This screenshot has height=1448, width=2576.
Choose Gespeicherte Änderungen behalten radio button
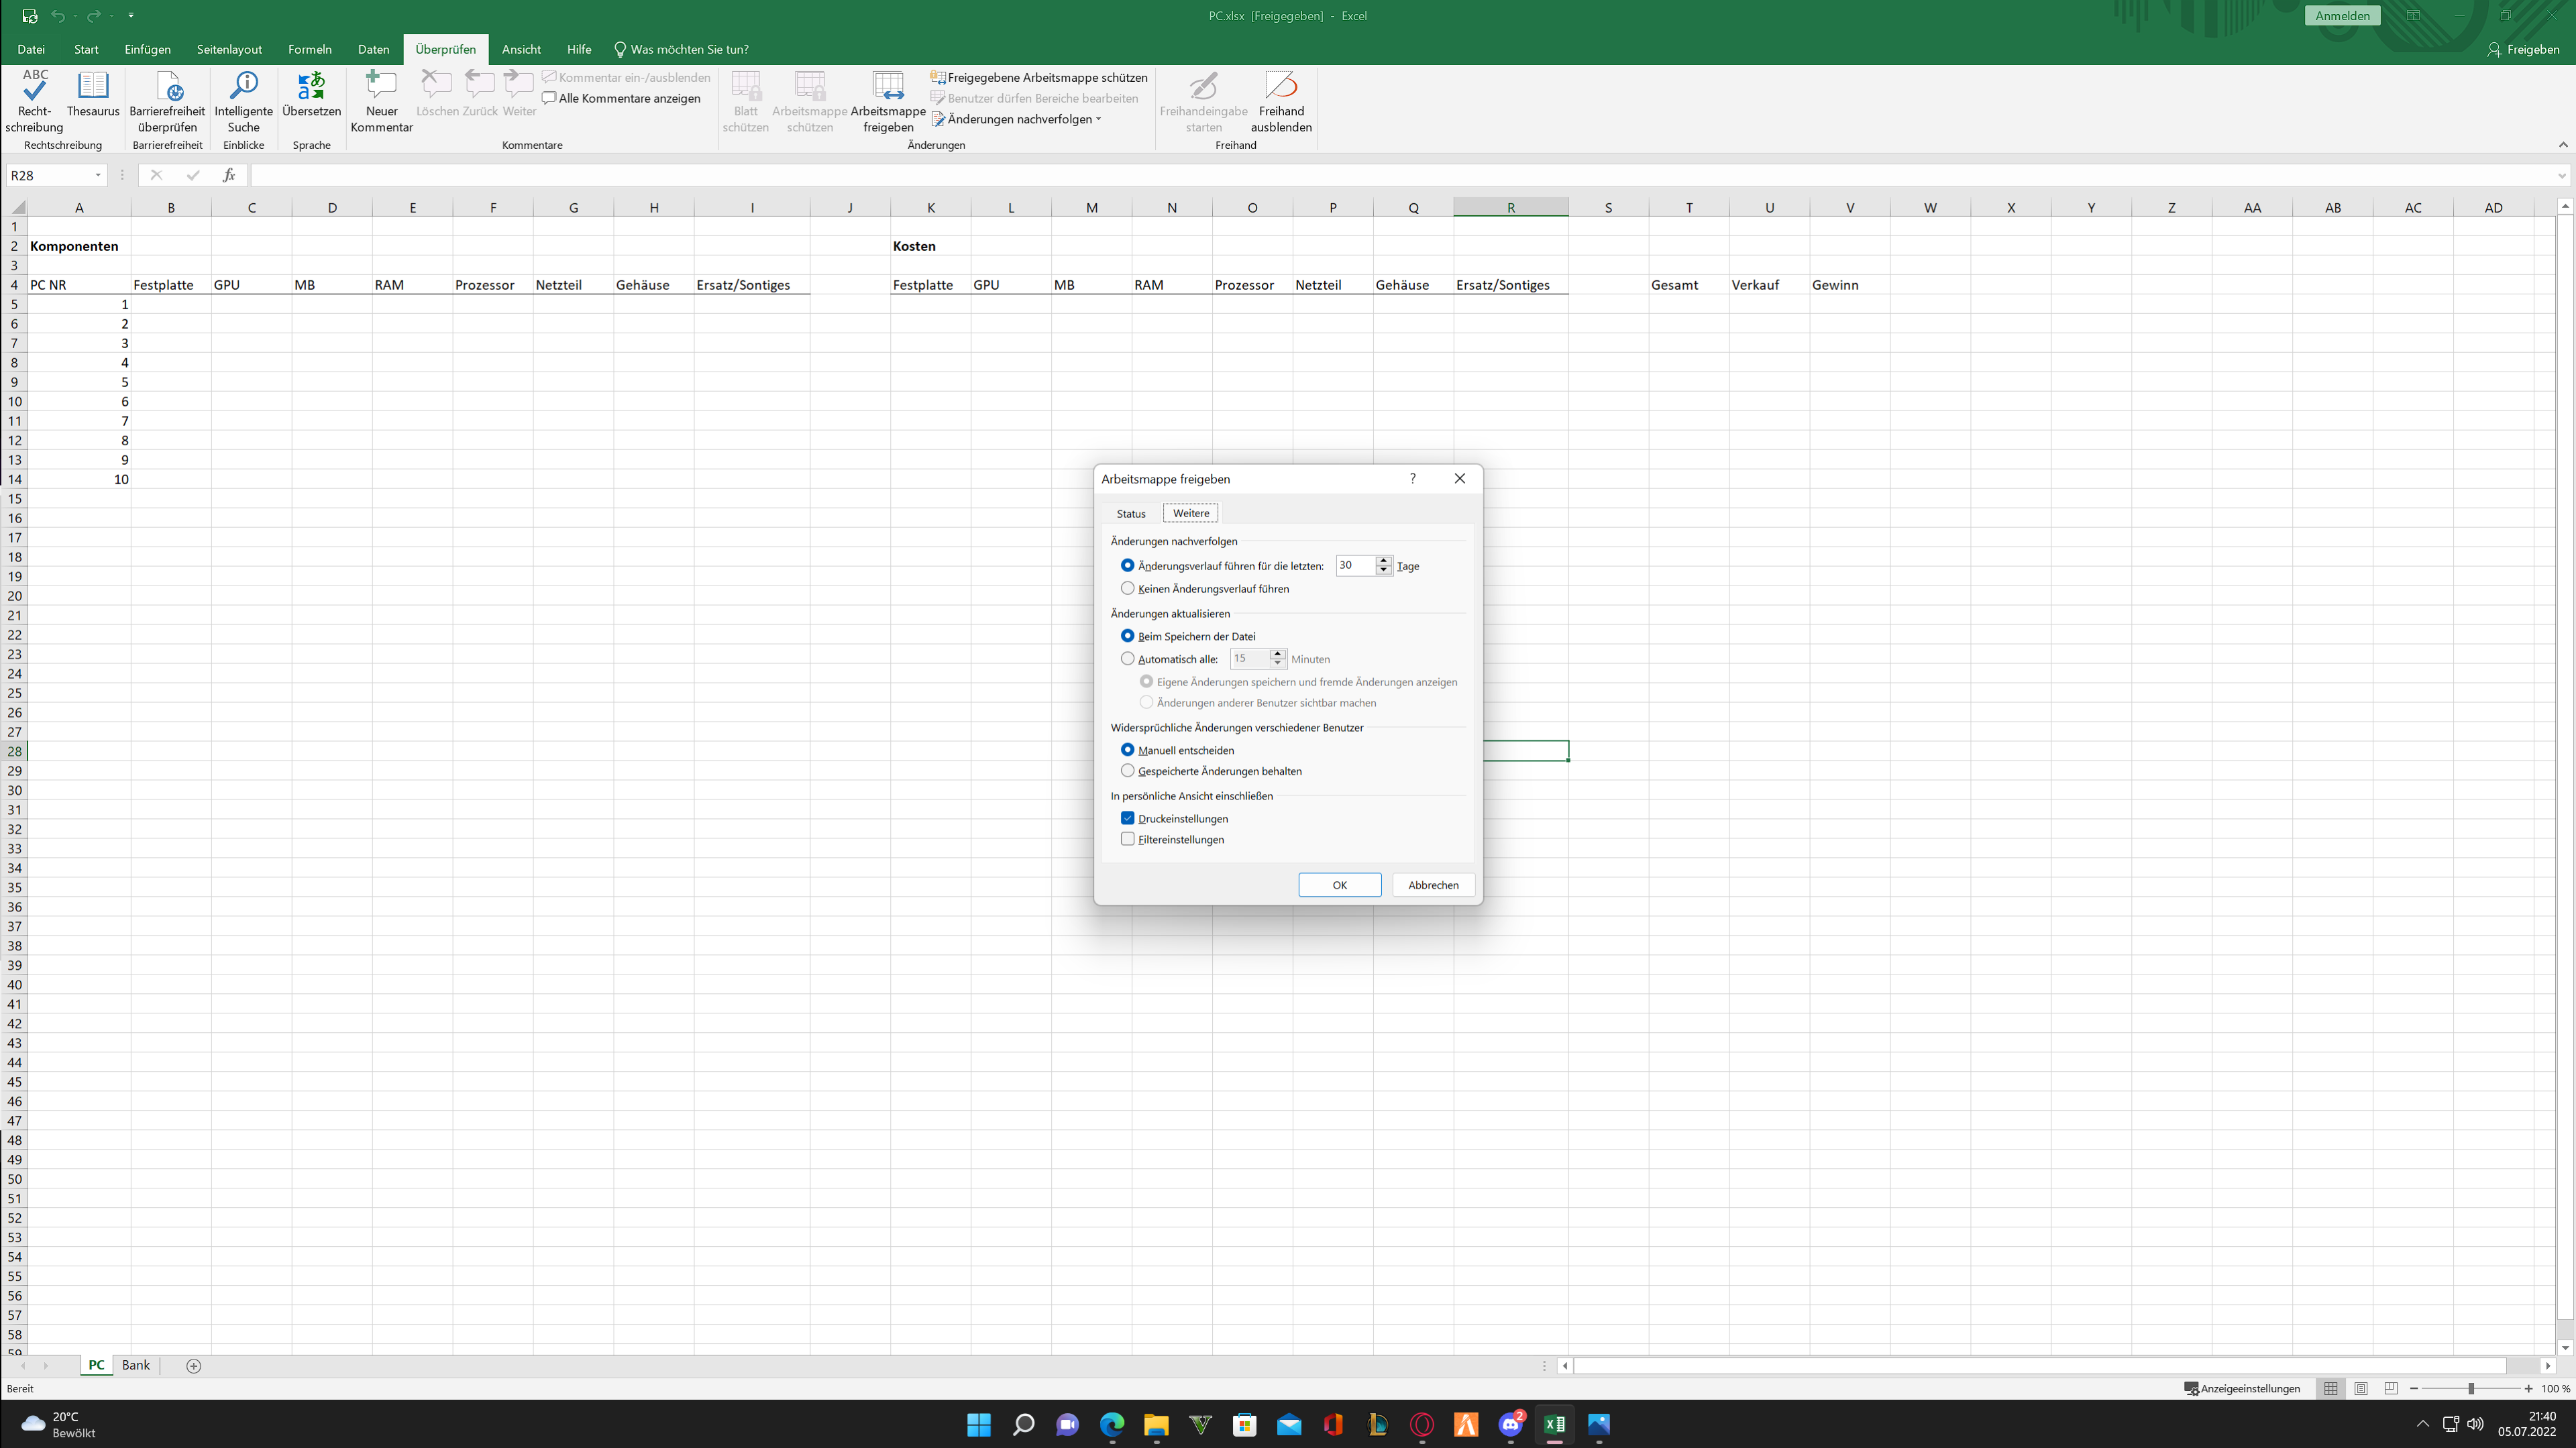(1128, 771)
